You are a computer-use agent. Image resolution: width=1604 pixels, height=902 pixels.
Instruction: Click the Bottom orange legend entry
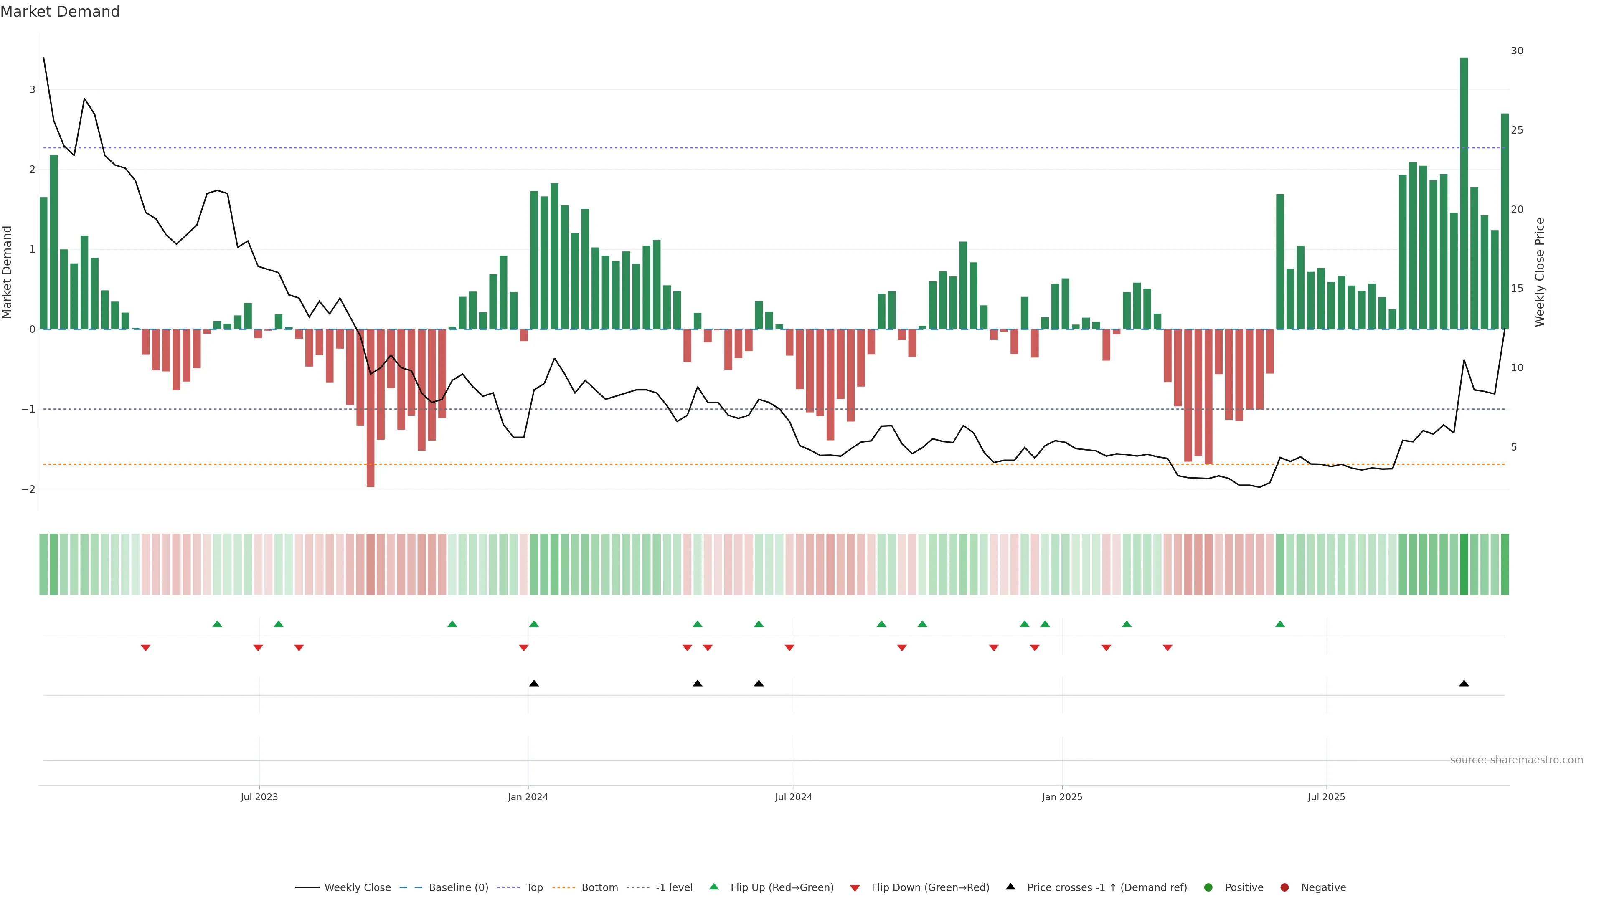tap(599, 888)
